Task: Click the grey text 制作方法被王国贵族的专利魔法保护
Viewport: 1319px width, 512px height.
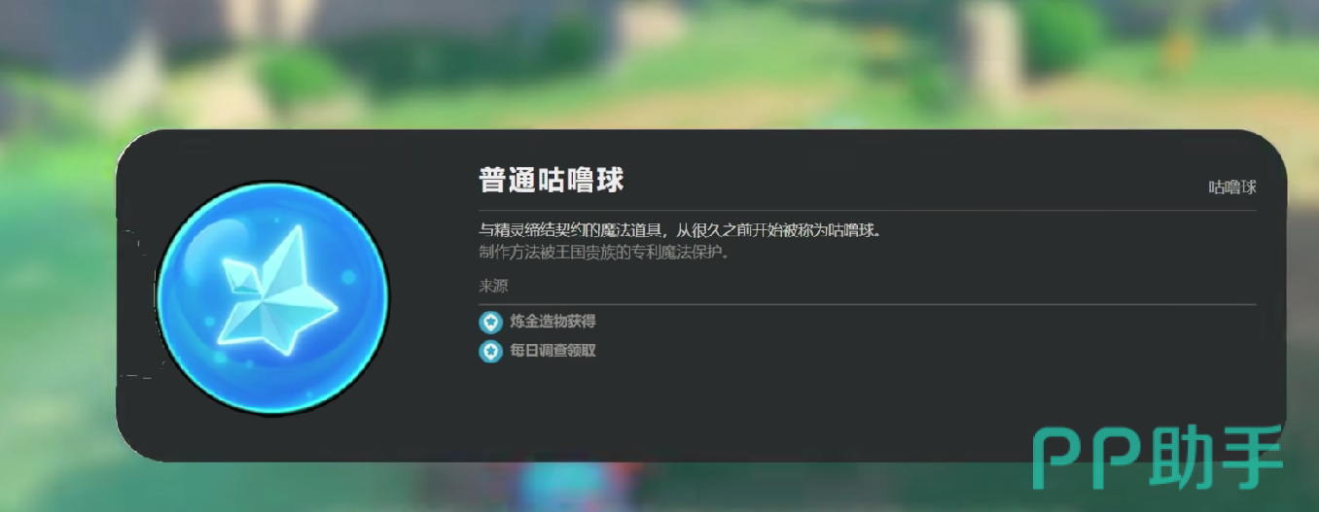Action: click(x=604, y=254)
